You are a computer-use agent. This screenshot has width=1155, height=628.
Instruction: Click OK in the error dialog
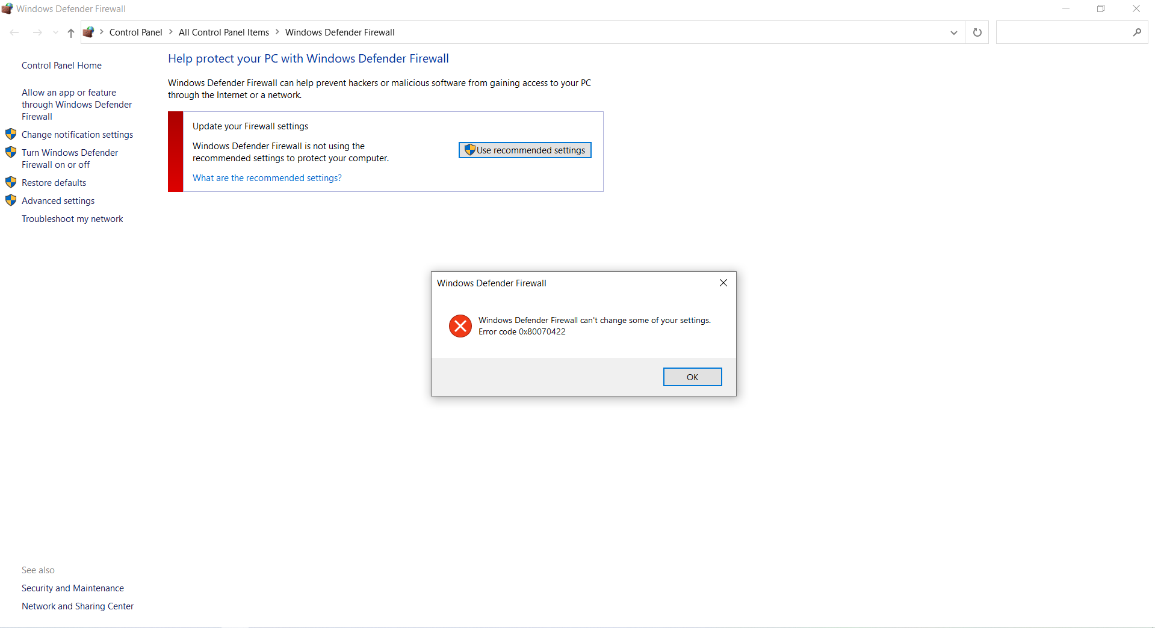click(x=692, y=377)
